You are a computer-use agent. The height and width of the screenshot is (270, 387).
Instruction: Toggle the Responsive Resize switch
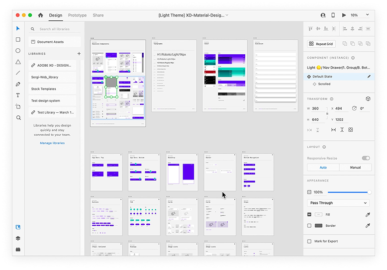point(366,158)
